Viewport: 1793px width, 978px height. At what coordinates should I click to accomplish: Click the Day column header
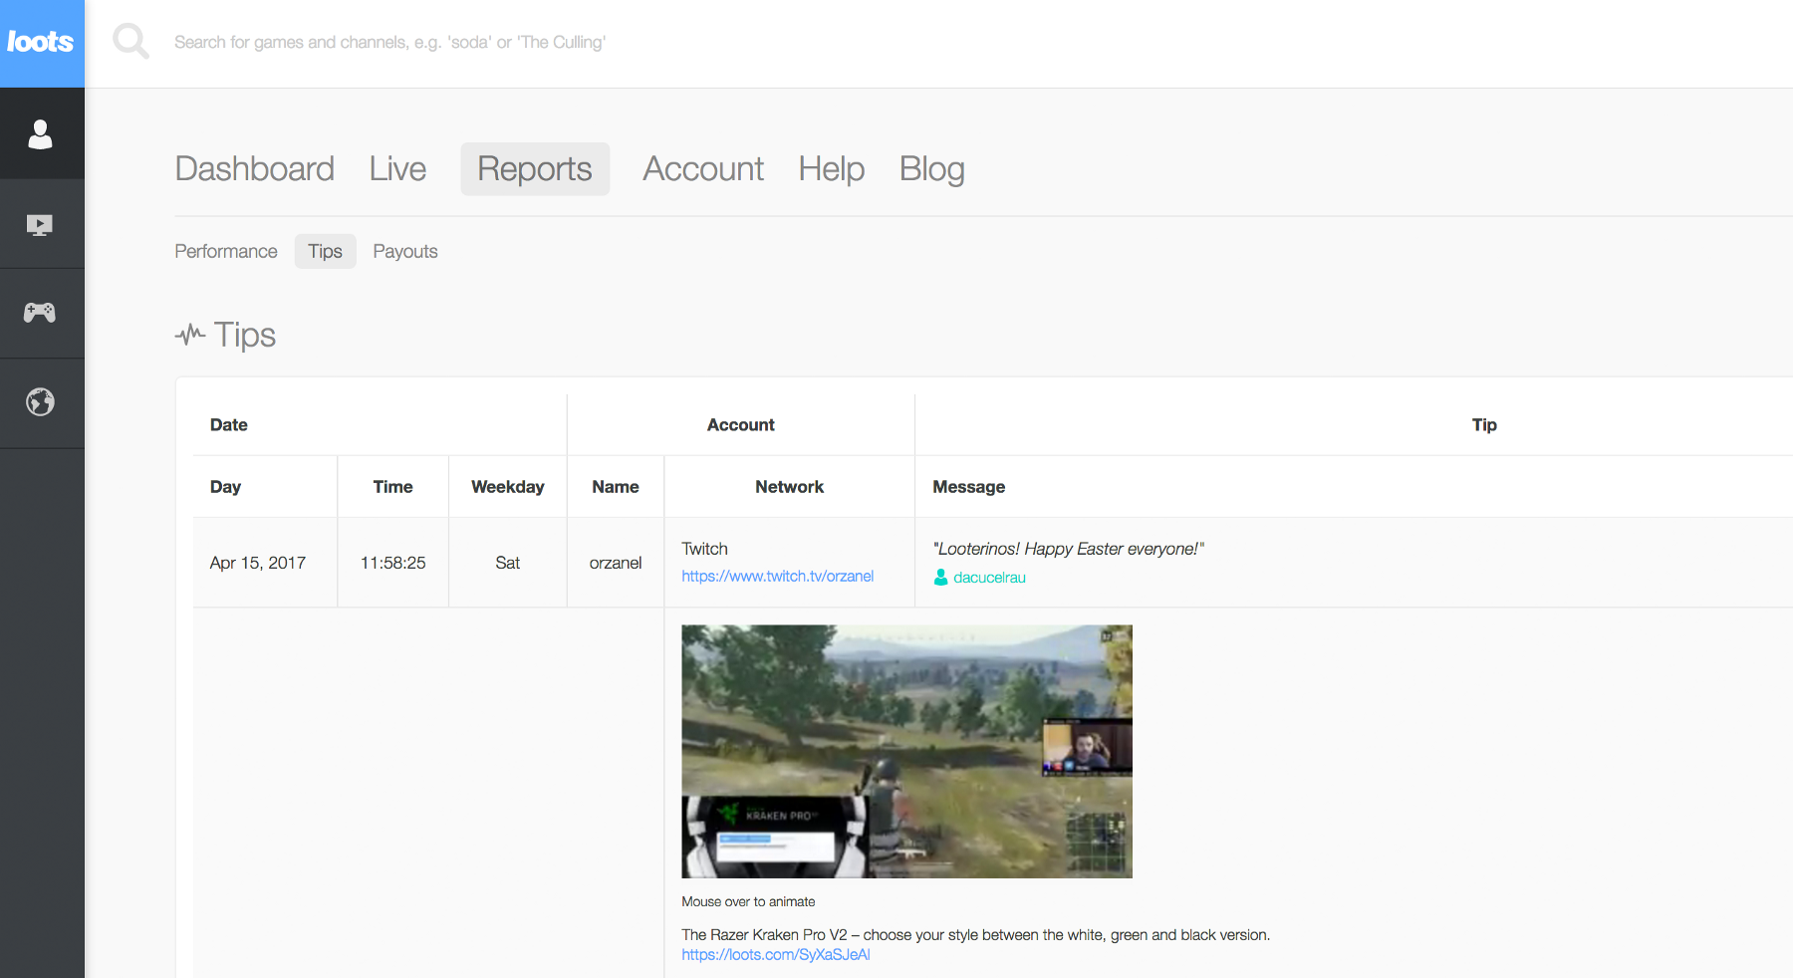[226, 487]
